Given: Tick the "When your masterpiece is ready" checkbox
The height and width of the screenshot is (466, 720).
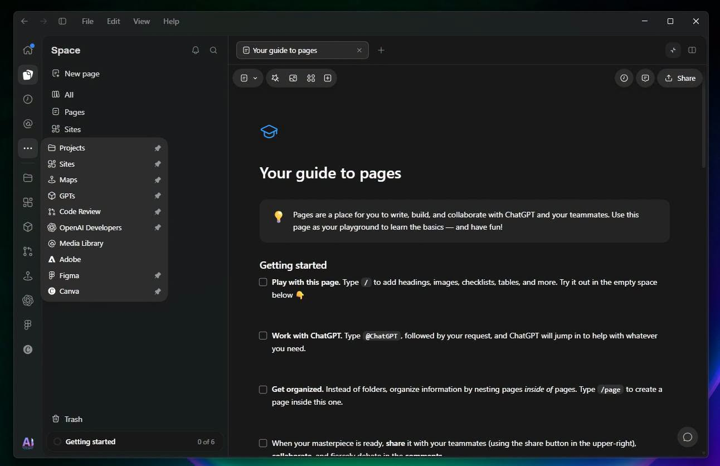Looking at the screenshot, I should pyautogui.click(x=263, y=443).
